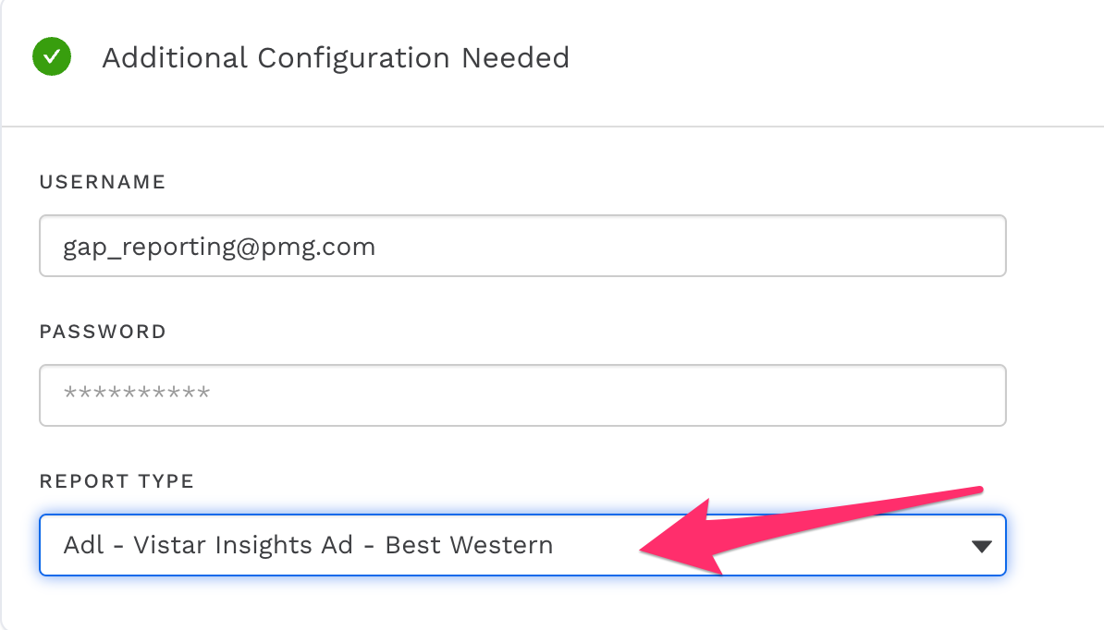This screenshot has height=630, width=1104.
Task: Click the Report Type dropdown arrow
Action: (x=981, y=546)
